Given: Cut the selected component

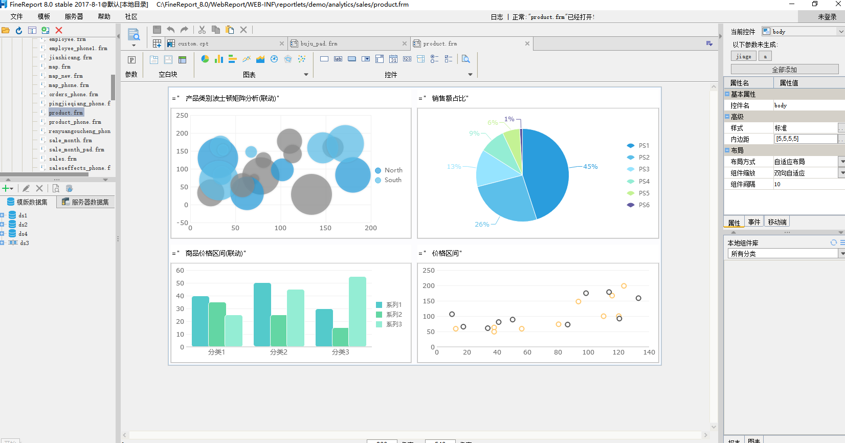Looking at the screenshot, I should tap(202, 30).
